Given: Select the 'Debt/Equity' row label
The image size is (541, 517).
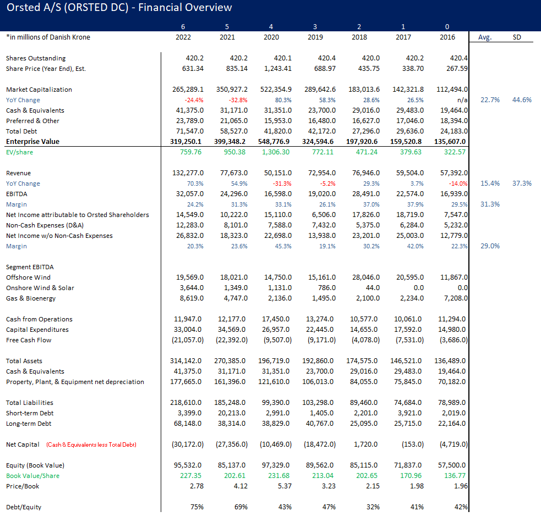Looking at the screenshot, I should pos(24,507).
